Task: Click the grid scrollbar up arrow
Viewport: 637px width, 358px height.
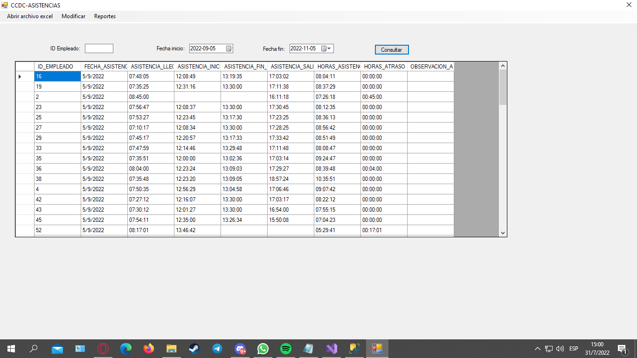Action: 503,66
